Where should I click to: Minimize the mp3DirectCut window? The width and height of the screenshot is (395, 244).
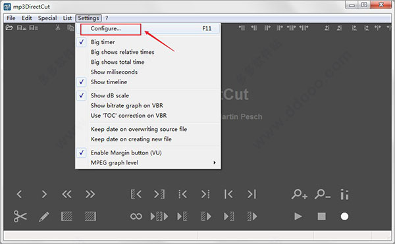[x=352, y=5]
